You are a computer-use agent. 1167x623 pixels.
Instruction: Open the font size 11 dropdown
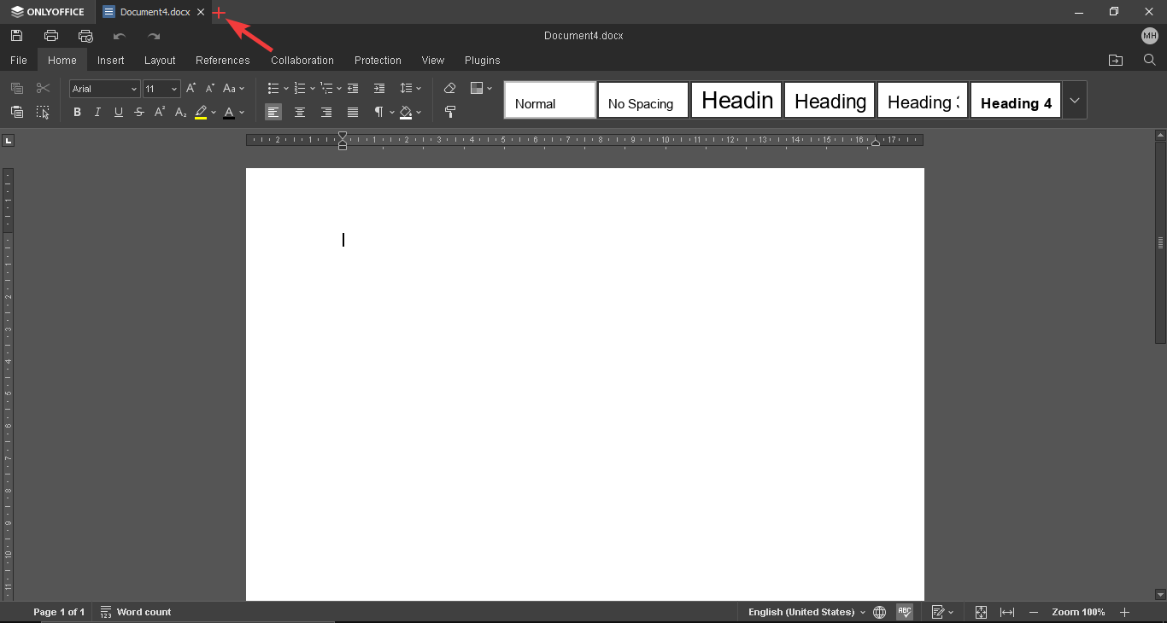174,89
